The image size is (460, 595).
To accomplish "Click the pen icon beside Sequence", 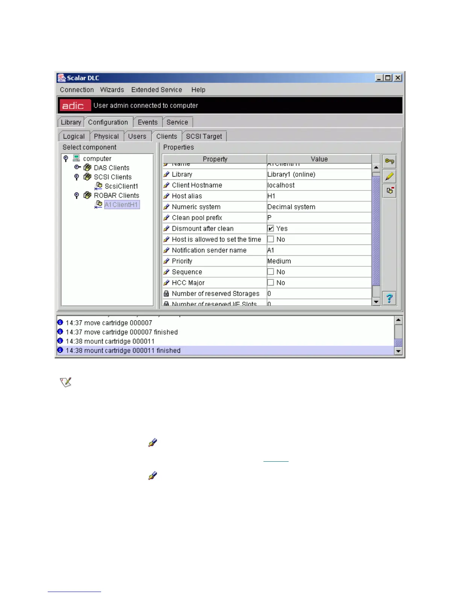I will click(x=166, y=272).
